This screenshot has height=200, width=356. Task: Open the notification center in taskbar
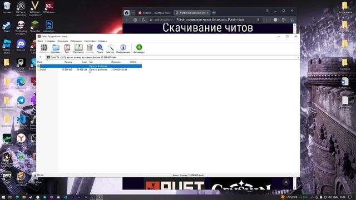[x=350, y=197]
